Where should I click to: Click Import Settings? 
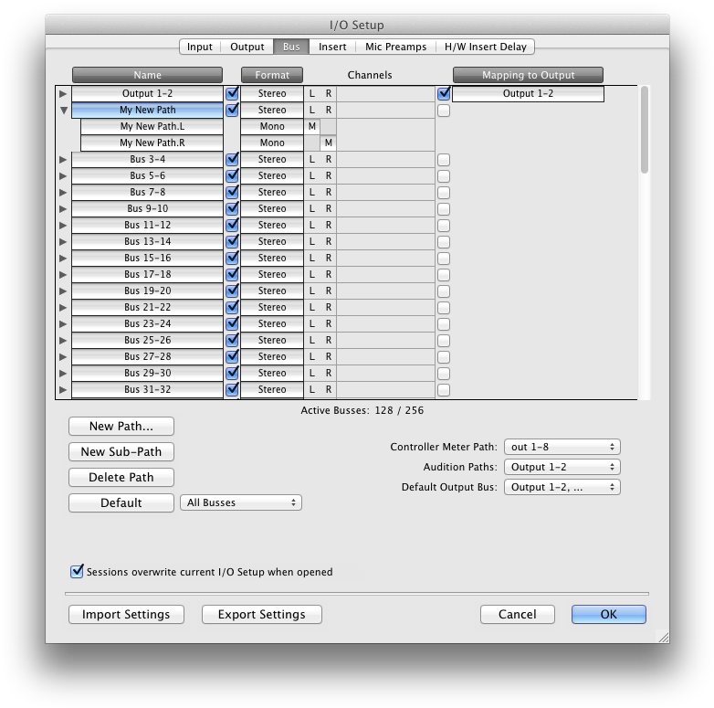click(126, 615)
